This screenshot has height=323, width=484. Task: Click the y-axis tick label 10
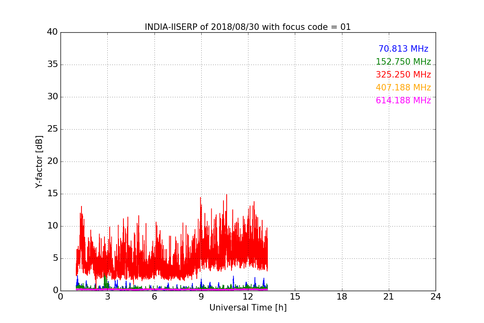(x=52, y=226)
